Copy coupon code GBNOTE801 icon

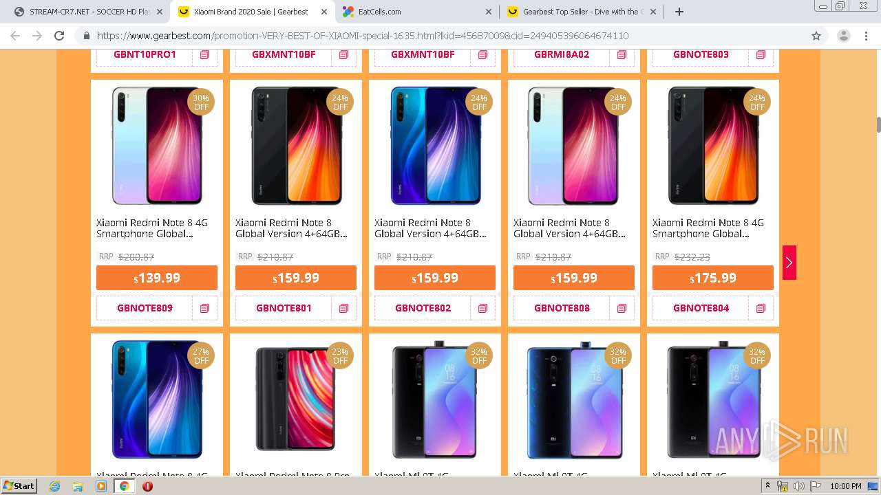(343, 309)
